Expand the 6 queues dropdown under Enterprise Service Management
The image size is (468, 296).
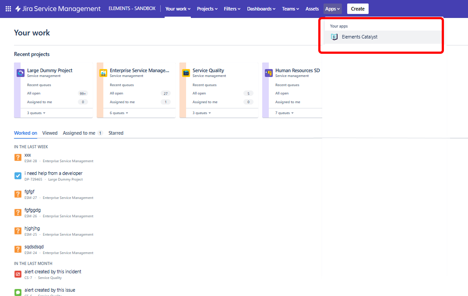coord(118,113)
